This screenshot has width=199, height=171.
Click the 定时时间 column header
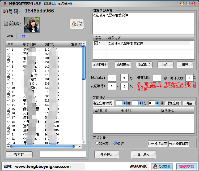[107, 111]
